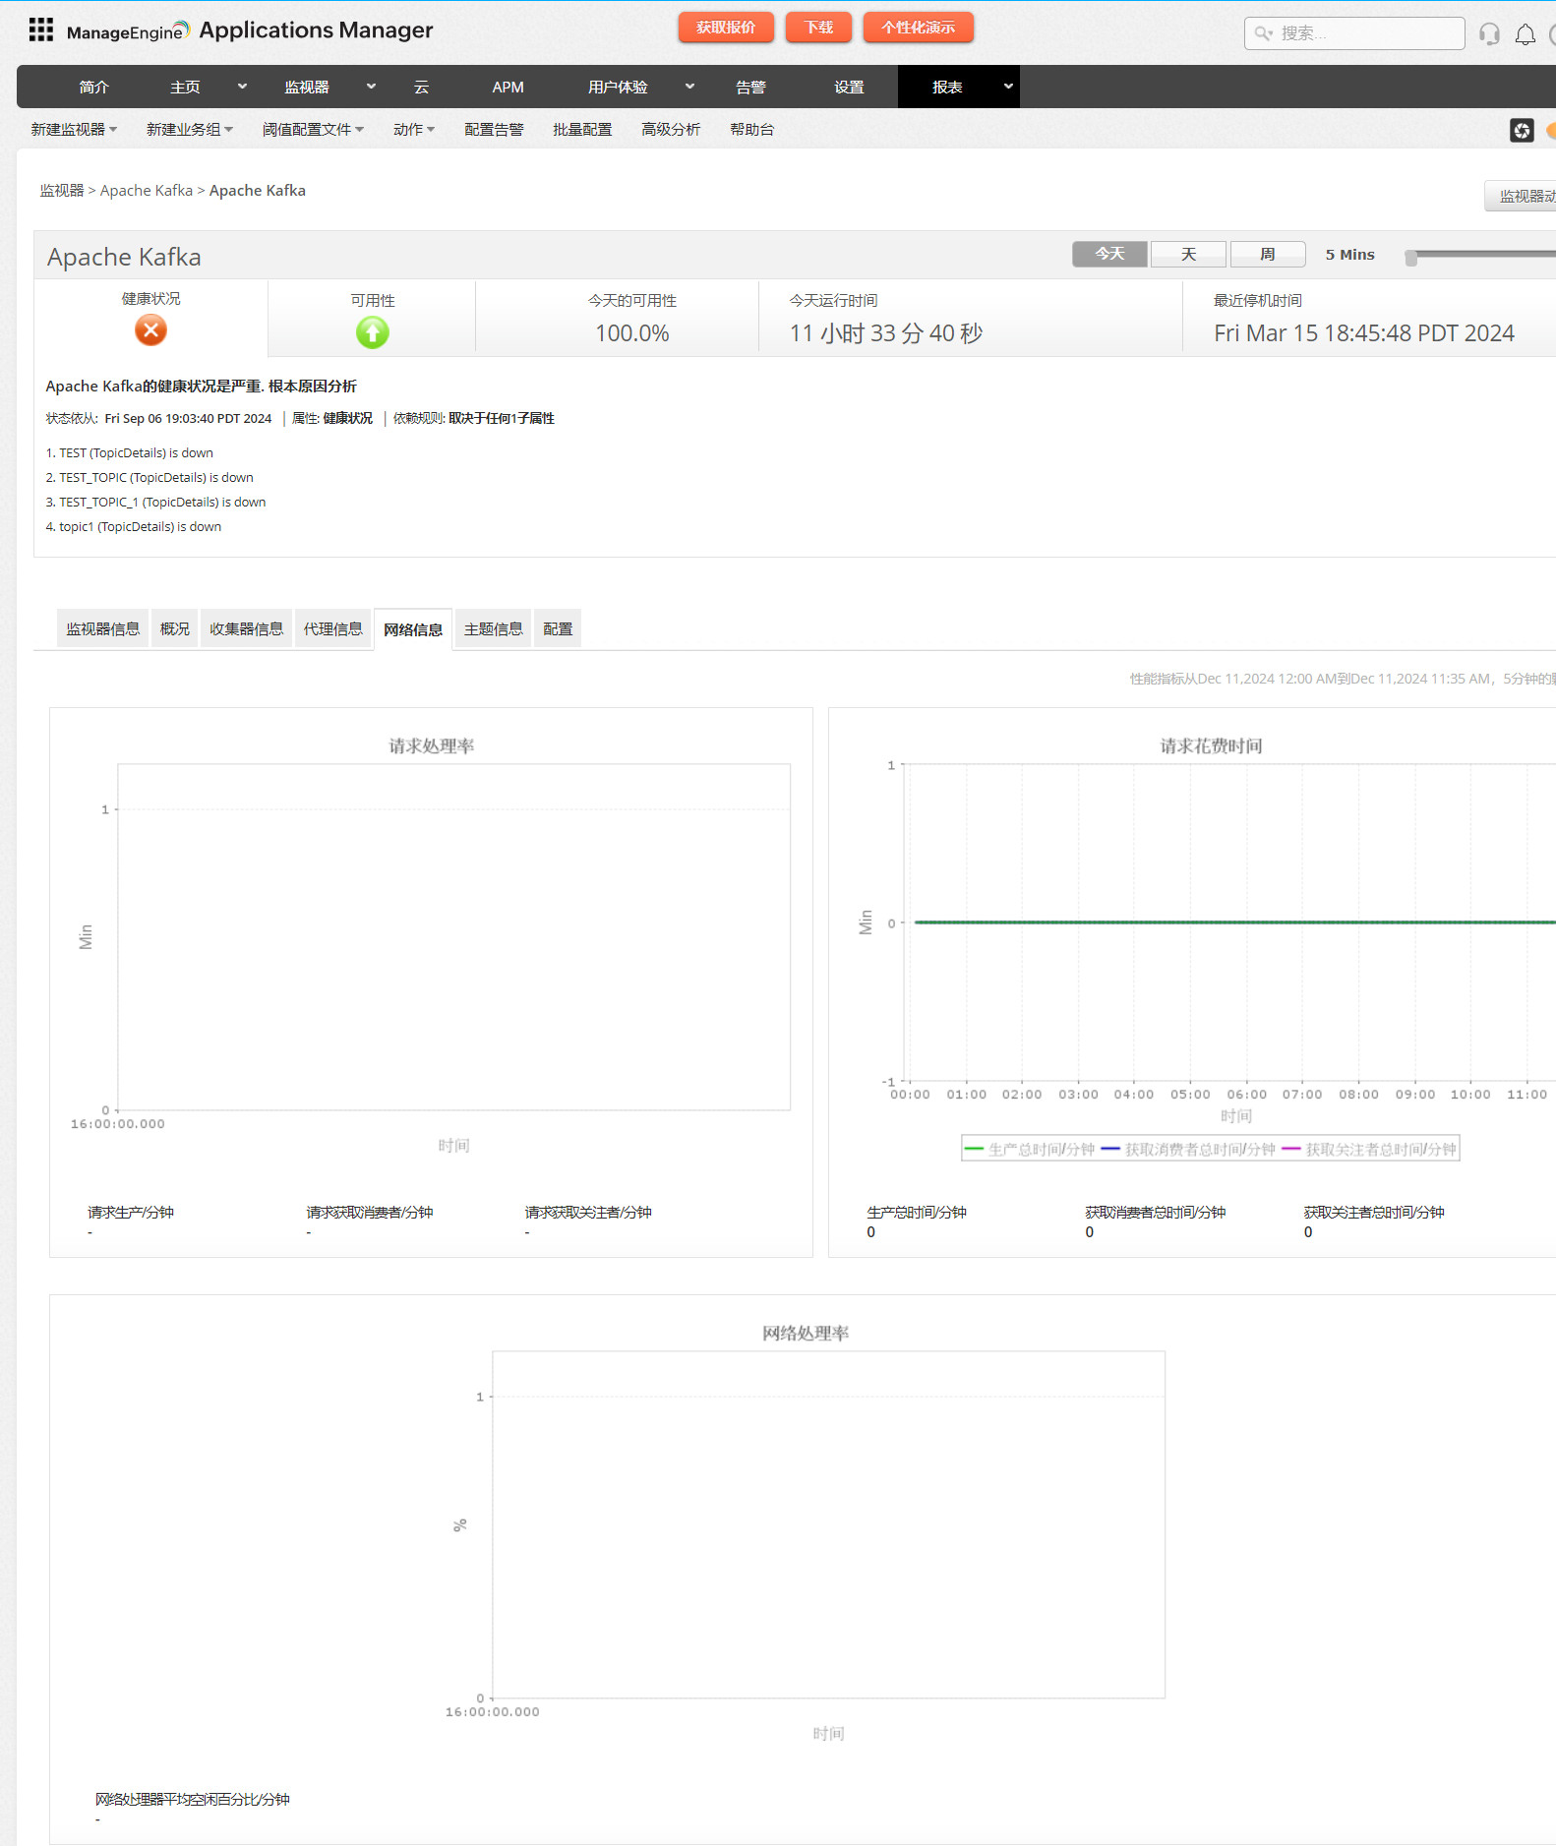Toggle 生产总时间/分钟 legend entry

click(x=1030, y=1149)
